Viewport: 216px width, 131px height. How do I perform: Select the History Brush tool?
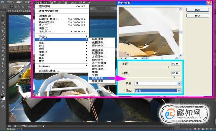[3, 51]
